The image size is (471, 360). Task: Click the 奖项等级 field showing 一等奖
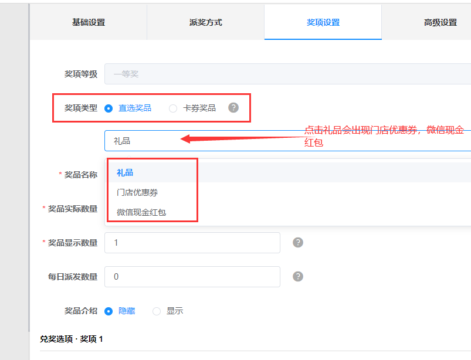tap(287, 74)
